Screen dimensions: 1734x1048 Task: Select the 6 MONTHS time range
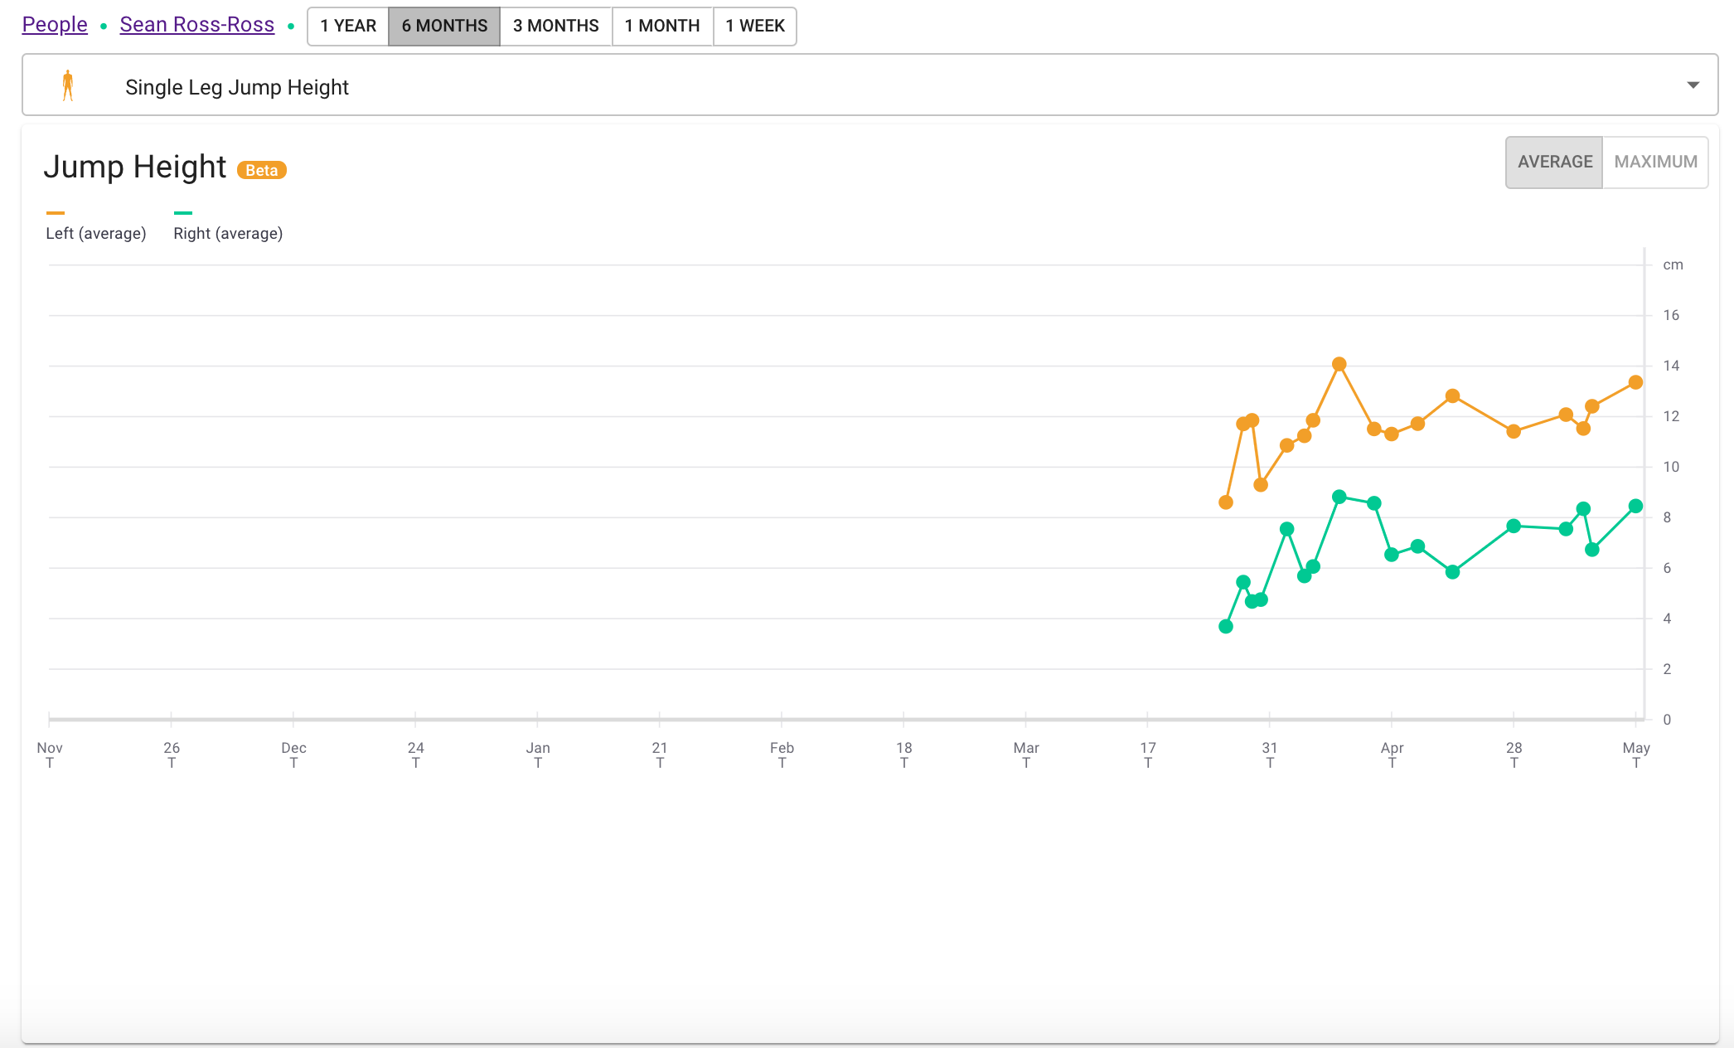tap(444, 26)
